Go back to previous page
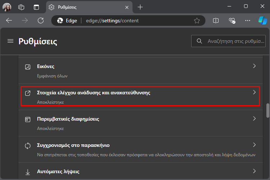This screenshot has height=180, width=270. pyautogui.click(x=9, y=21)
